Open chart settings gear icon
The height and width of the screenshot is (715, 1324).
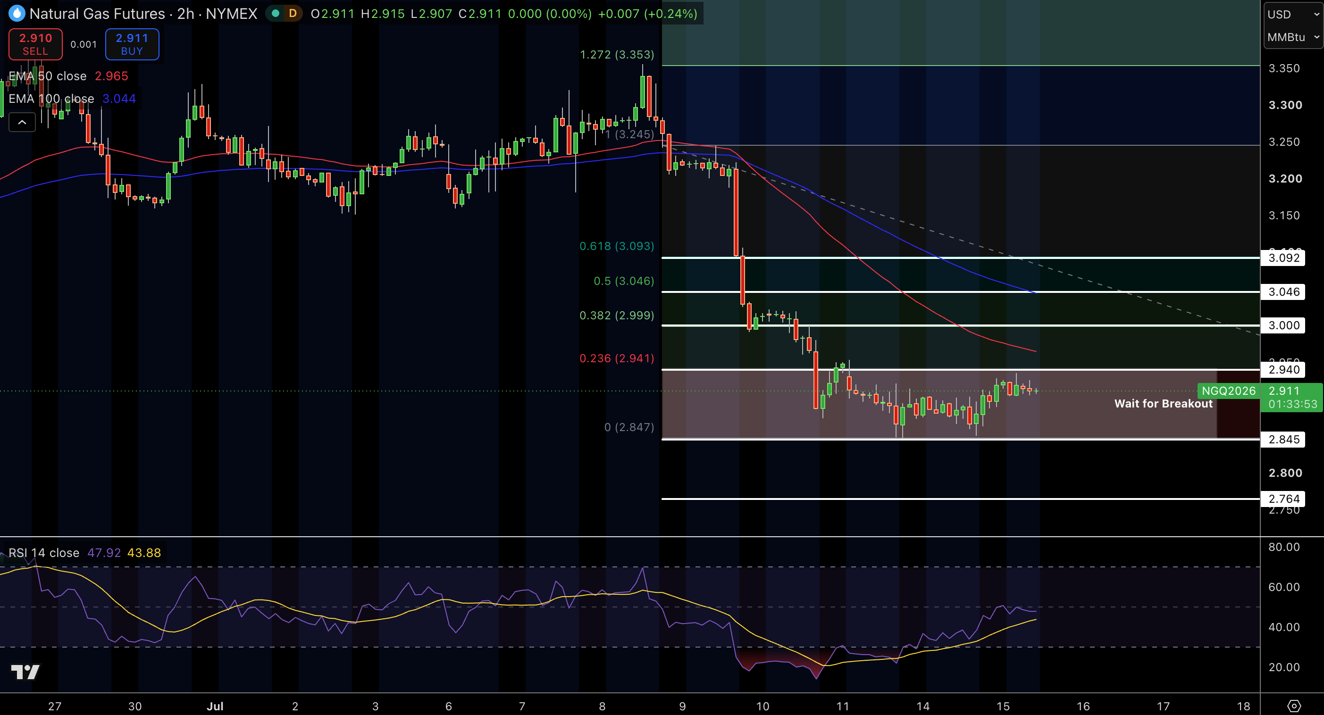(x=1294, y=706)
